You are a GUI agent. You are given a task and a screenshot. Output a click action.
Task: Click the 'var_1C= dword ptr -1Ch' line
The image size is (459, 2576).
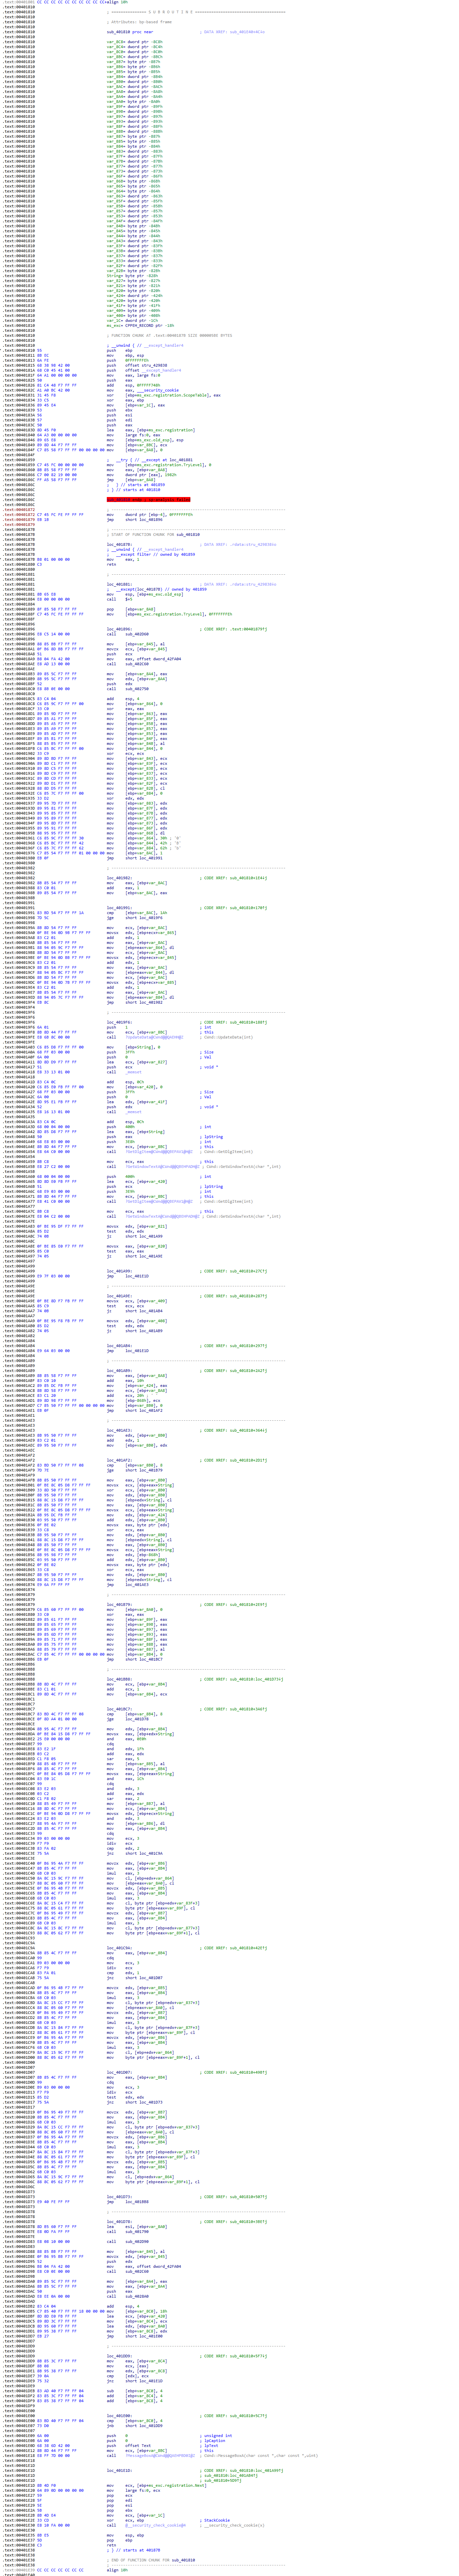coord(133,321)
